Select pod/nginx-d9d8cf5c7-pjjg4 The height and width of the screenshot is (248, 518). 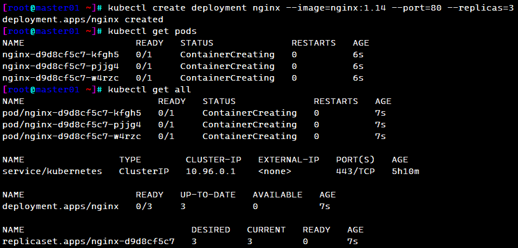[72, 125]
